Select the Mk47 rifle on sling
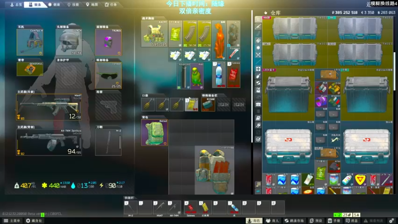 [49, 107]
